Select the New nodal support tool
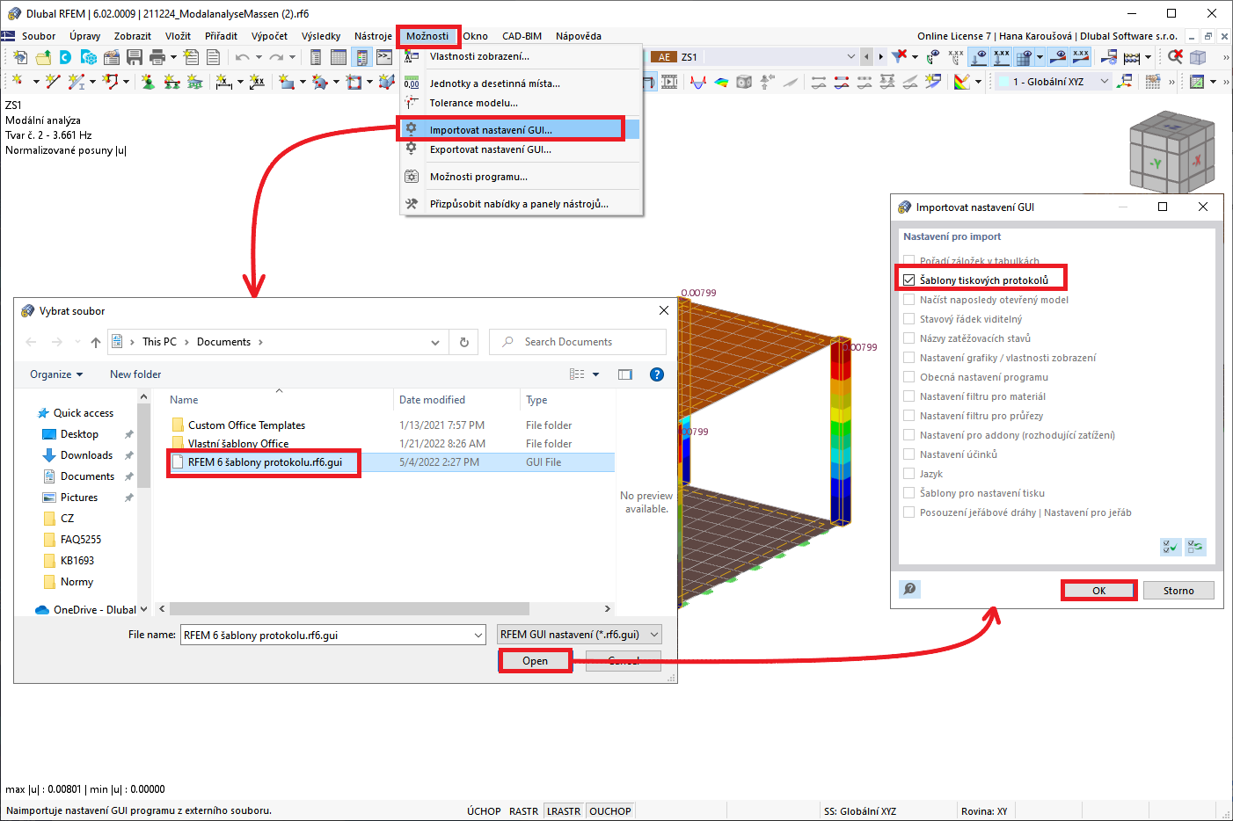 tap(148, 82)
